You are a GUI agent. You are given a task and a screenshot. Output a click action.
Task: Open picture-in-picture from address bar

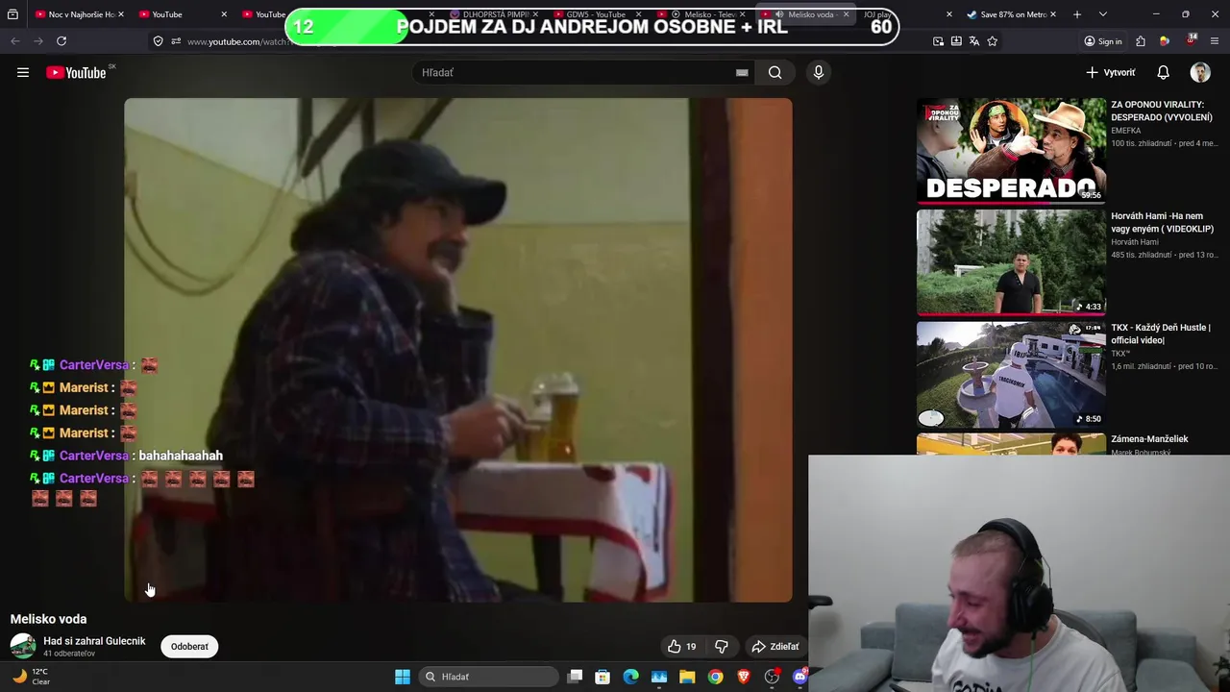point(938,41)
